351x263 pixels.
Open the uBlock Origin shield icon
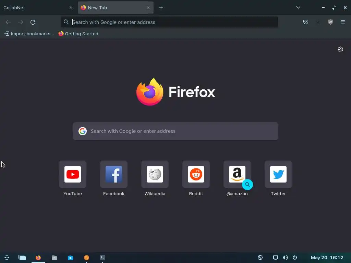pos(330,22)
